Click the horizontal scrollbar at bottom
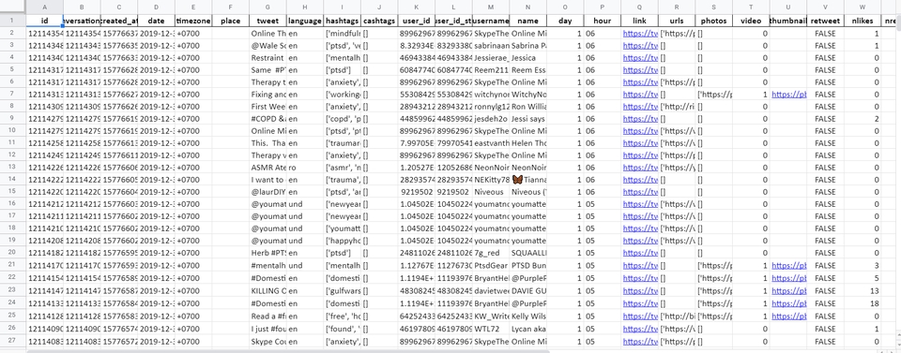This screenshot has height=353, width=901. pos(287,350)
